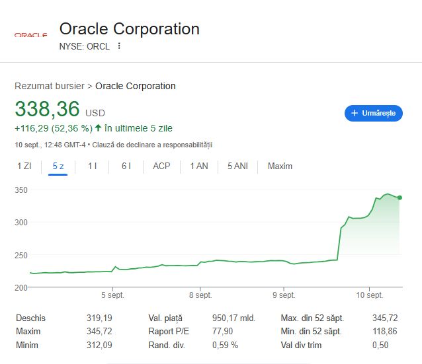Click the Urmărește follow button
The width and height of the screenshot is (422, 364).
[374, 113]
